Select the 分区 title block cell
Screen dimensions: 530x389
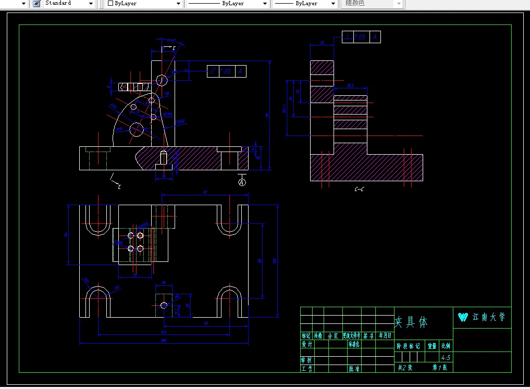pyautogui.click(x=333, y=336)
